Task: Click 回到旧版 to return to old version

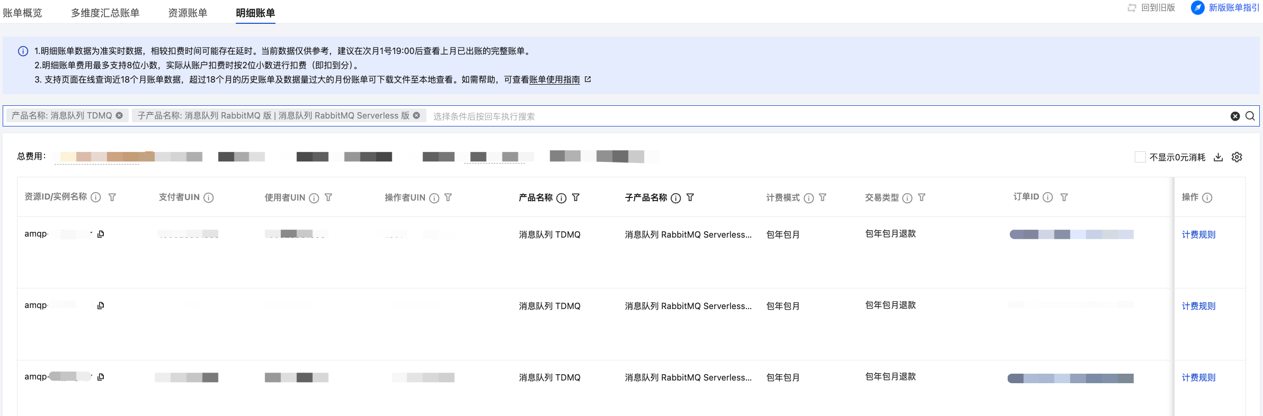Action: tap(1158, 8)
